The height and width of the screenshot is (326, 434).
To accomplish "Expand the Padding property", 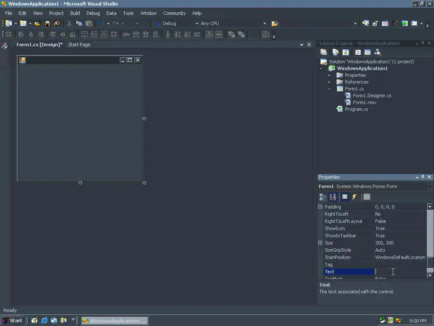I will (x=320, y=207).
